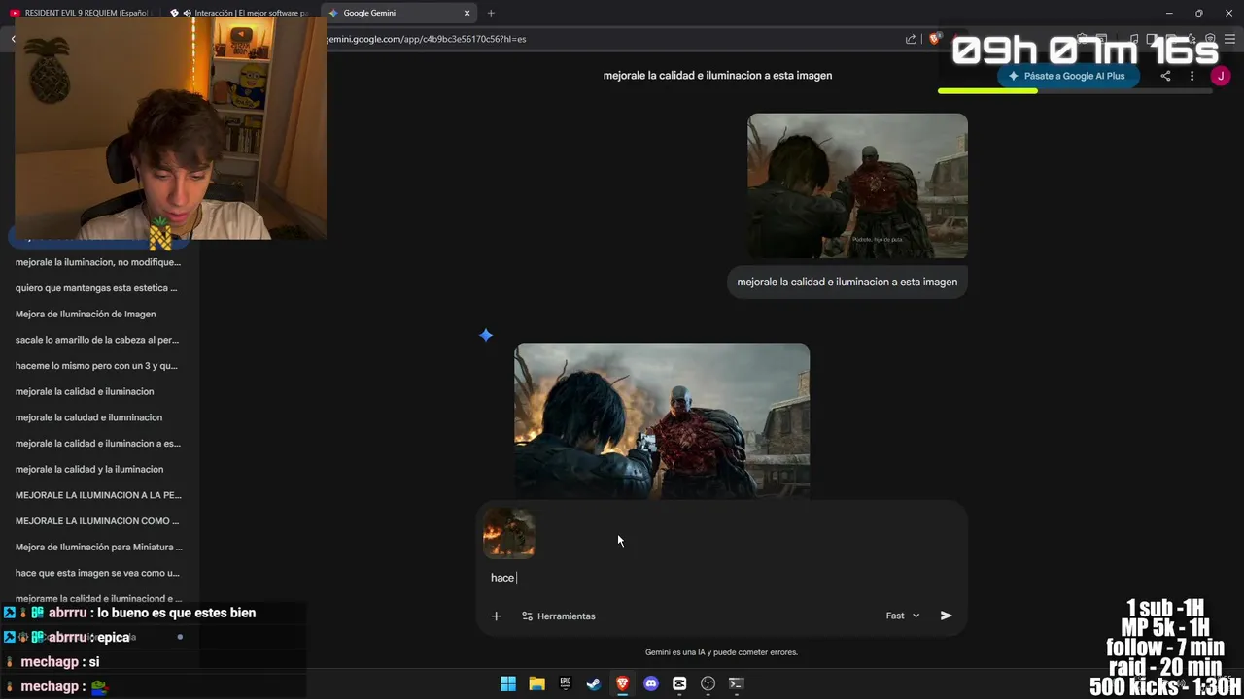This screenshot has height=699, width=1244.
Task: Open chat 'mejorale la iluminacion, no modifique...'
Action: click(98, 262)
